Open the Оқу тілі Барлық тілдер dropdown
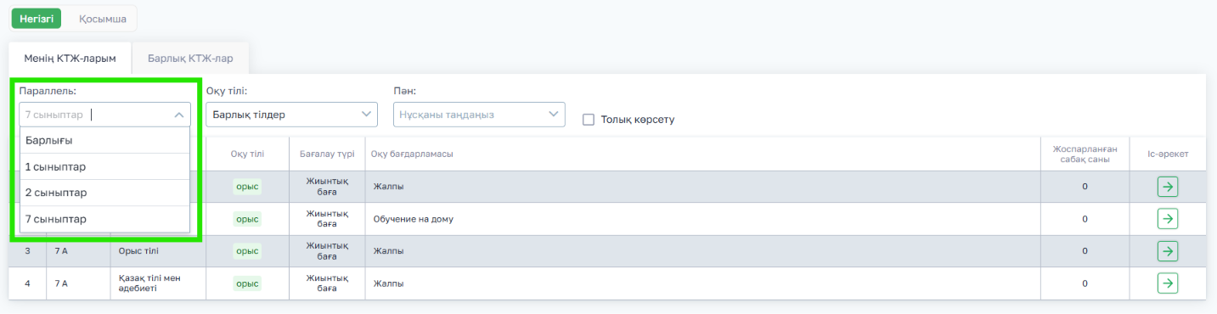This screenshot has height=314, width=1217. (x=291, y=115)
